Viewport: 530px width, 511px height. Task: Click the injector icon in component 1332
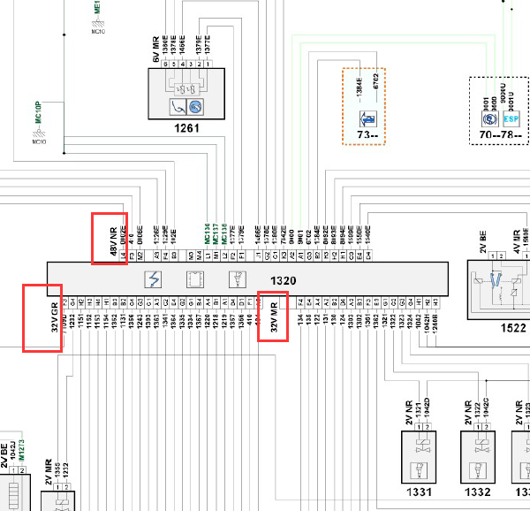(478, 470)
